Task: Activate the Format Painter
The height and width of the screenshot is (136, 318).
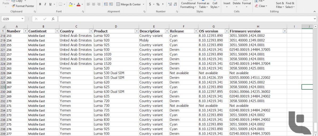Action: (x=23, y=6)
